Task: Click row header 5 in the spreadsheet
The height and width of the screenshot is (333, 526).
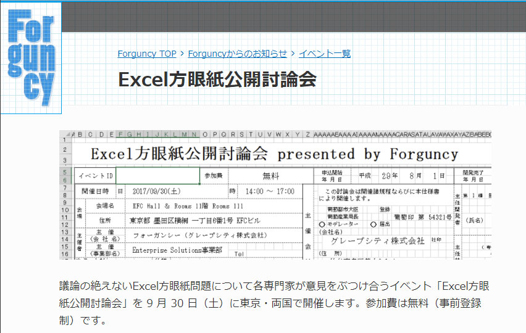Action: 65,171
